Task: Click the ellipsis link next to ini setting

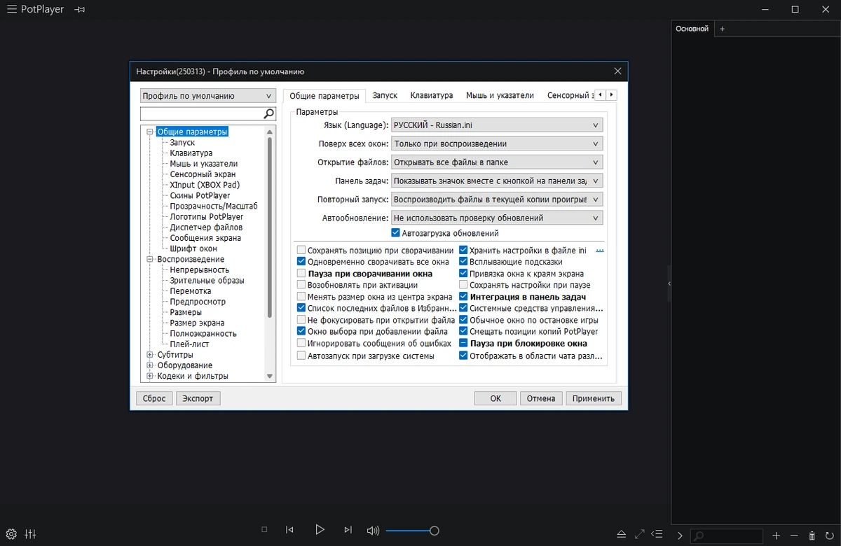Action: click(x=600, y=250)
